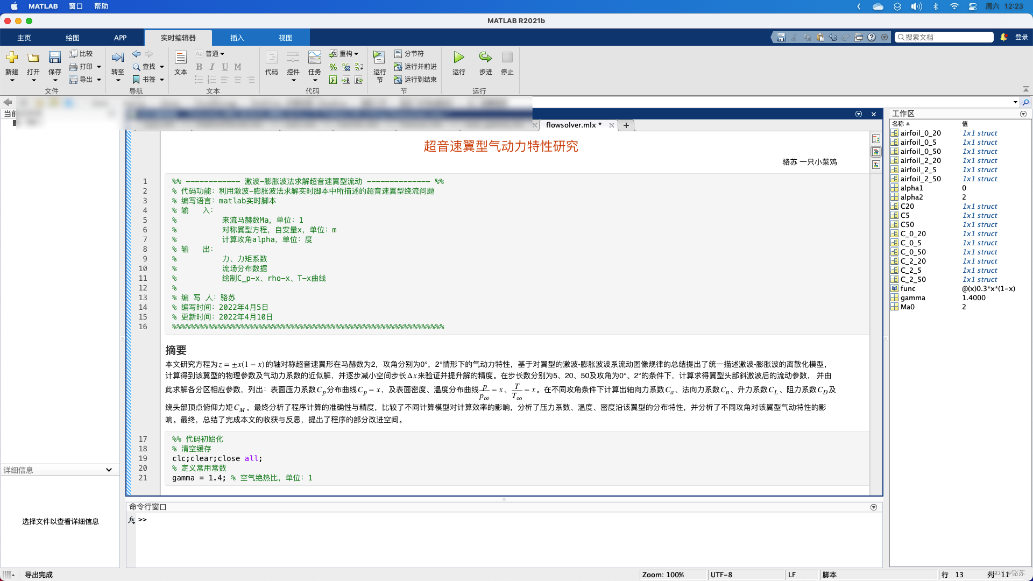1033x581 pixels.
Task: Click the Save (保存) floppy icon
Action: click(55, 58)
